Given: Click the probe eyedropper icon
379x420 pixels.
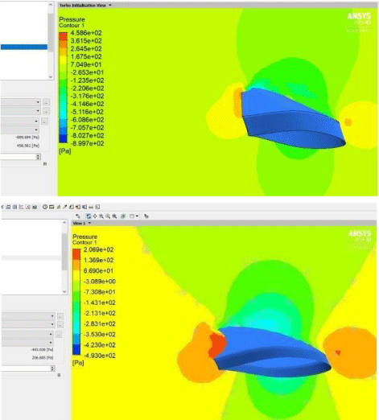Looking at the screenshot, I should (x=64, y=207).
